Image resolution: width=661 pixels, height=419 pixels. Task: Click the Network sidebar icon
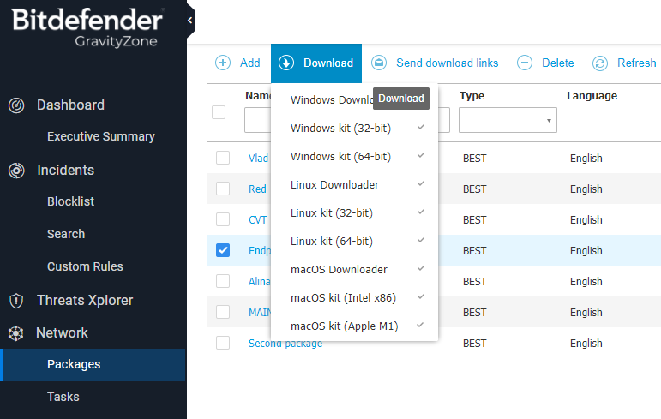pos(16,333)
